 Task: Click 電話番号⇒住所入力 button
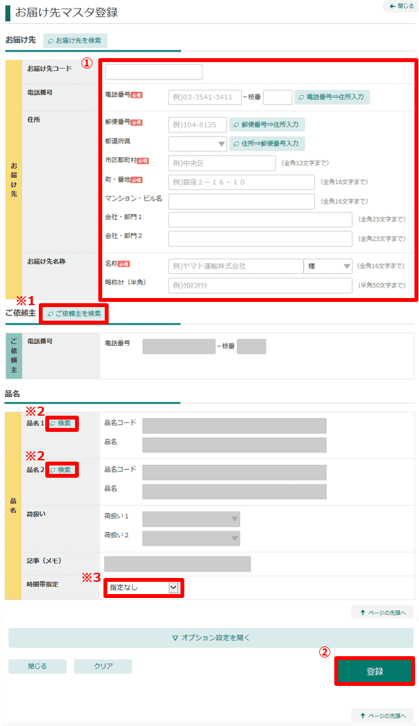tap(332, 97)
